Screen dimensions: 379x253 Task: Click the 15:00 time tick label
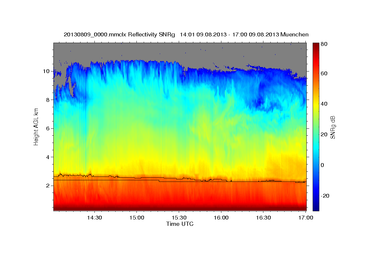tap(136, 218)
